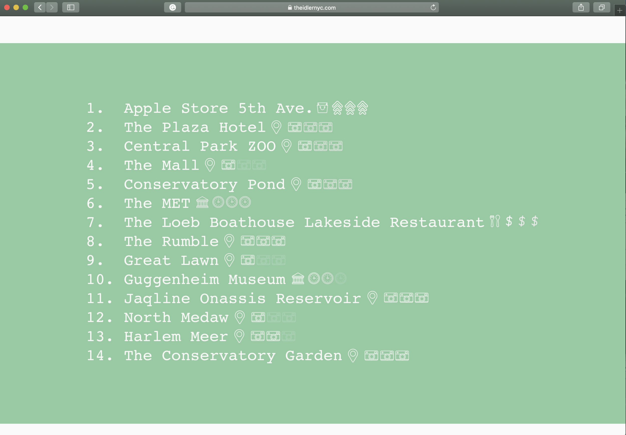Click the last camera icon beside The Conservatory Garden

[402, 355]
